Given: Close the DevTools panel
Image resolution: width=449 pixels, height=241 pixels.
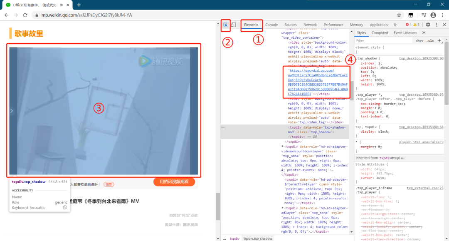Looking at the screenshot, I should 444,25.
